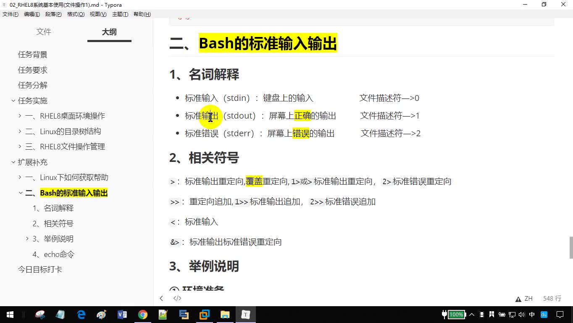Jump to 4、echo命令 in outline
Viewport: 573px width, 323px height.
coord(53,254)
